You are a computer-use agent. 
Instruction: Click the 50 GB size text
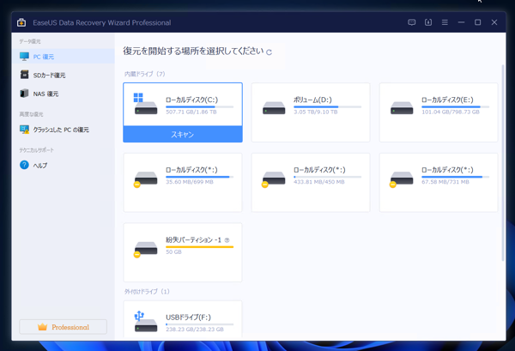[x=173, y=251]
